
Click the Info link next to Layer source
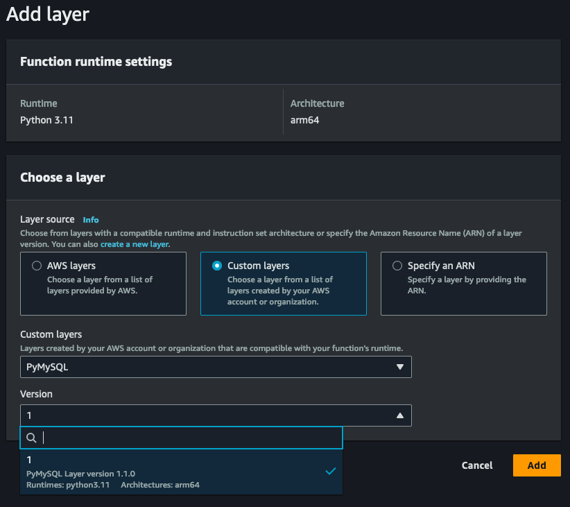click(x=90, y=220)
